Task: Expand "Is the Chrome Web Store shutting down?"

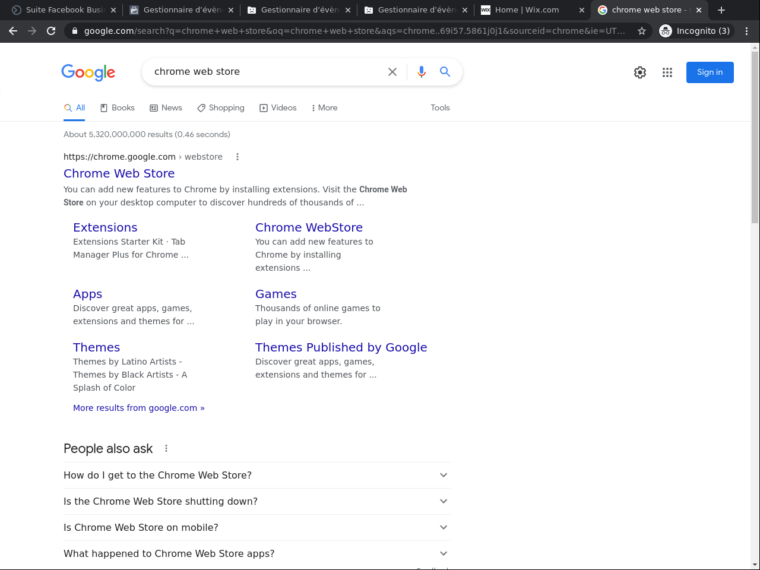Action: click(444, 501)
